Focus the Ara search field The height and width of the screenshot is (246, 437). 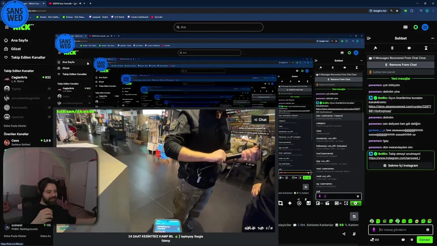point(218,27)
